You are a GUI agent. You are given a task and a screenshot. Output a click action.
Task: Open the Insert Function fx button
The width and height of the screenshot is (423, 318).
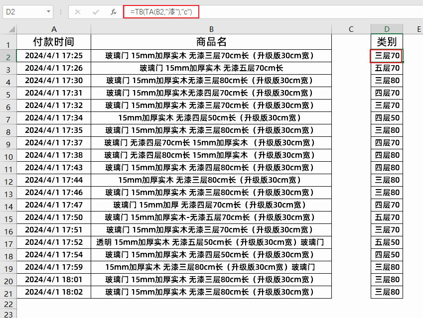tap(114, 12)
